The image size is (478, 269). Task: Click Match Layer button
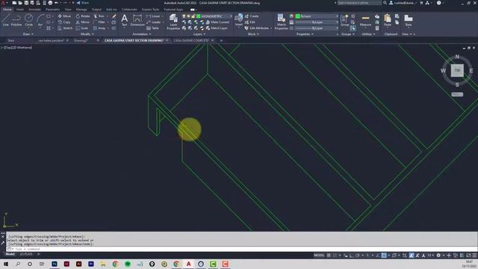click(x=217, y=28)
